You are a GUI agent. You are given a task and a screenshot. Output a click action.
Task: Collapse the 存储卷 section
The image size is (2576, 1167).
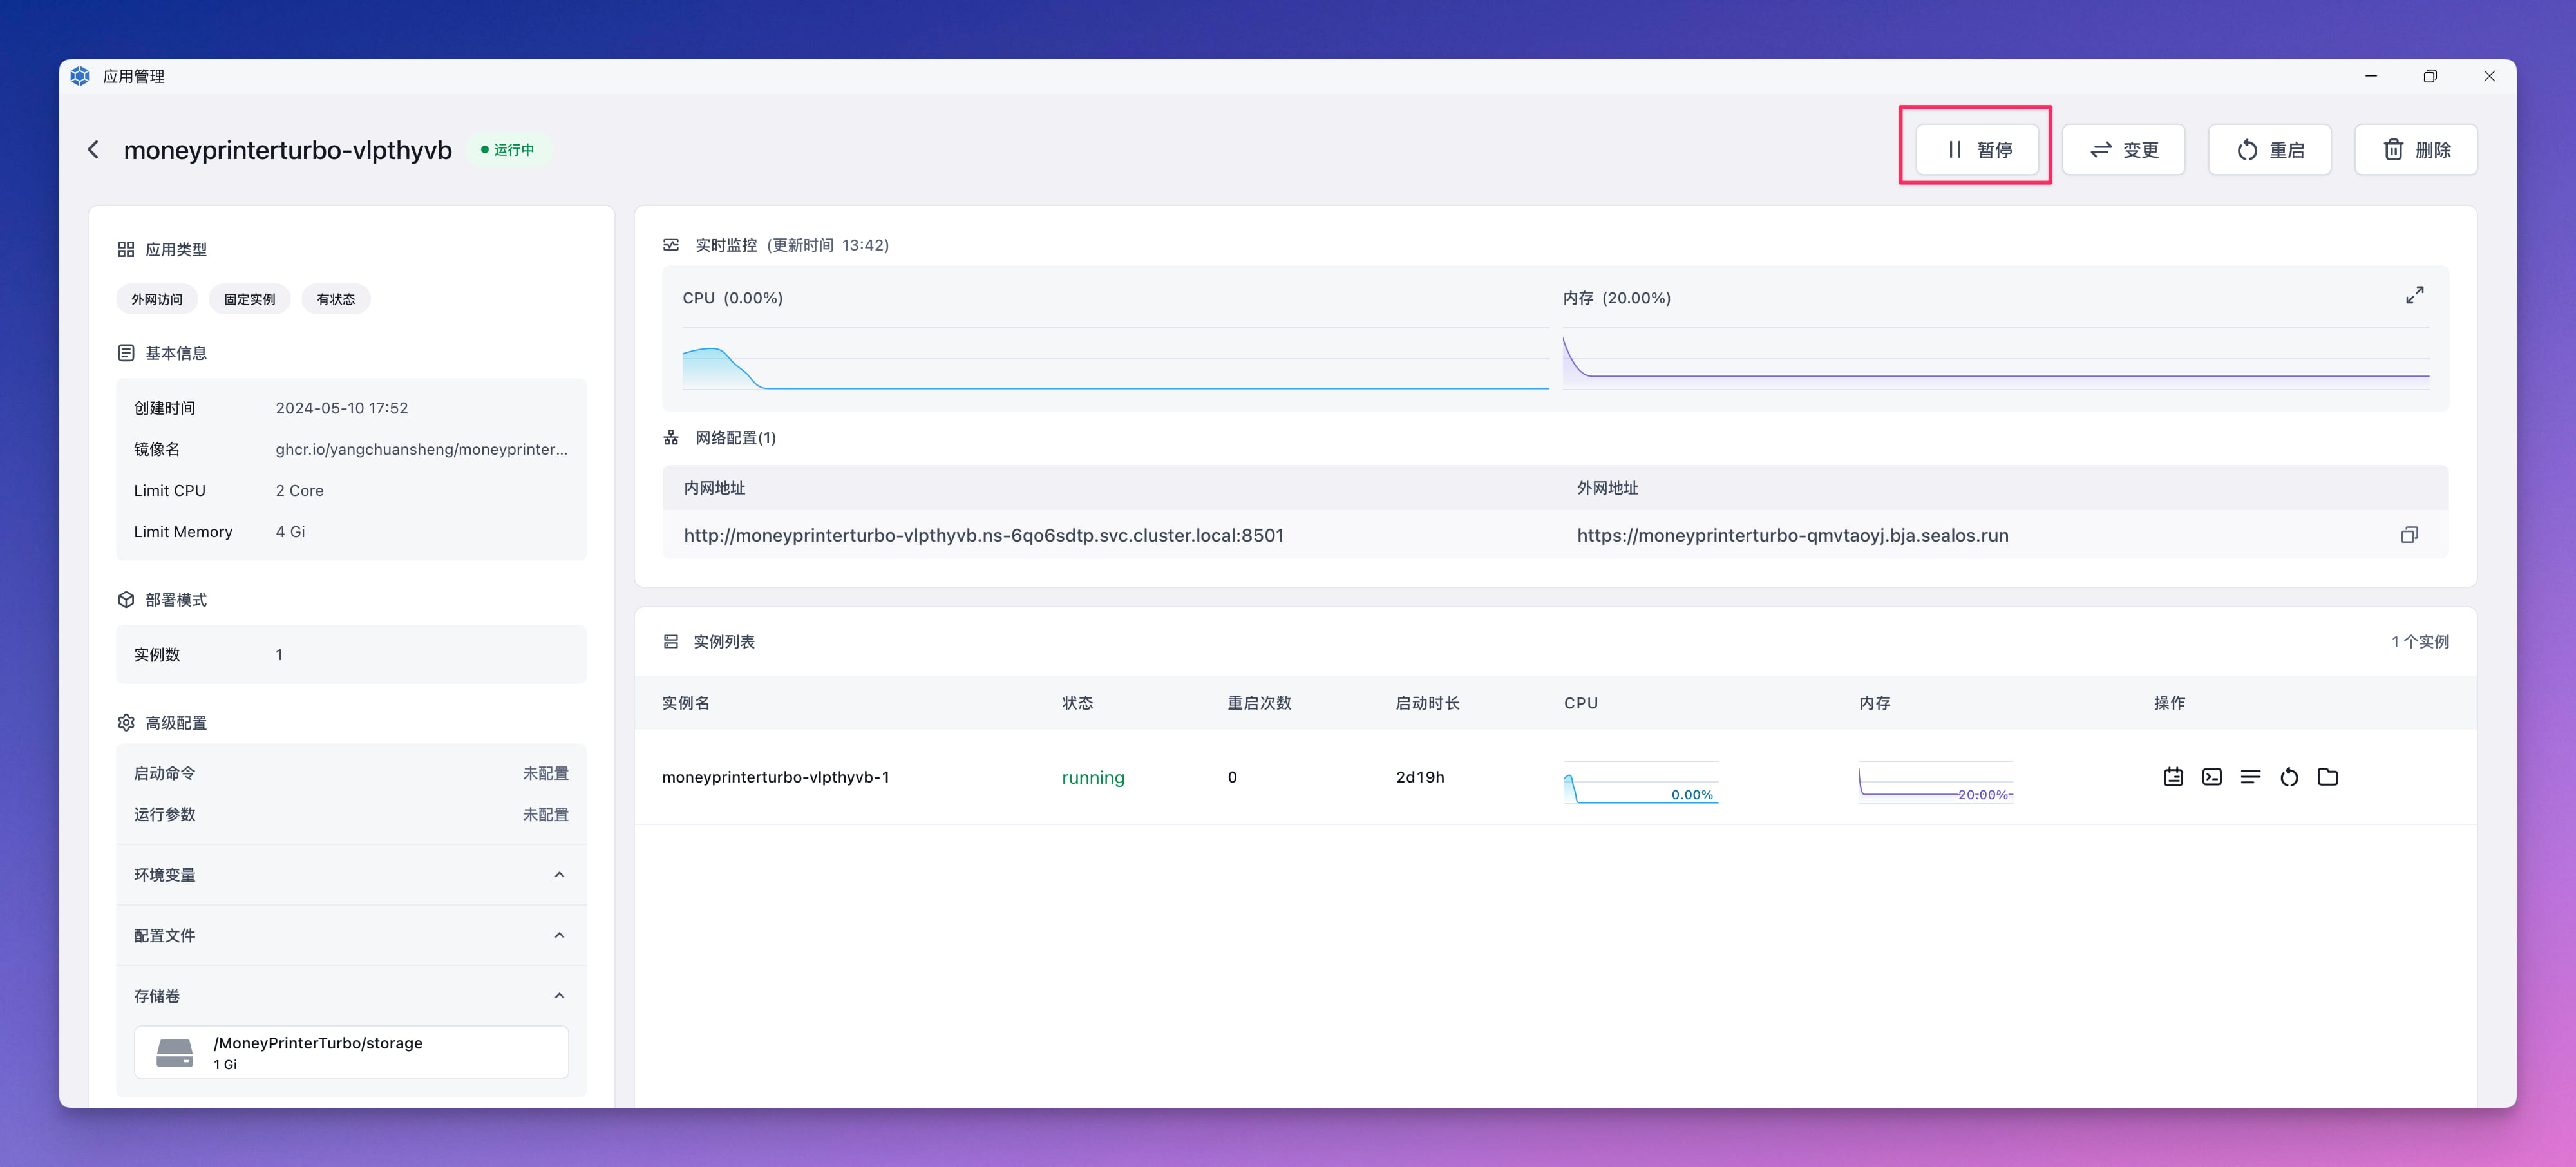[x=559, y=996]
